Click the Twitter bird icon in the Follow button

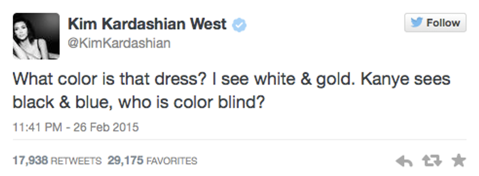point(416,22)
